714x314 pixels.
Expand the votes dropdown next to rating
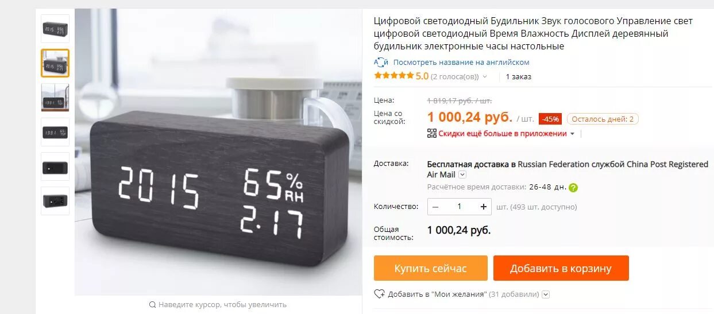pyautogui.click(x=484, y=76)
